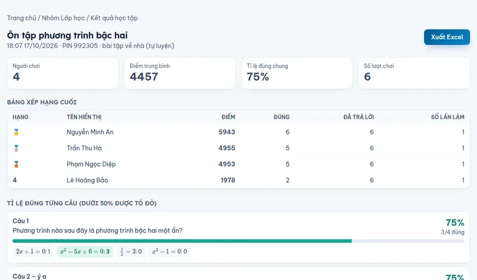Select the highlighted answer chip x²−5x+6=0
The height and width of the screenshot is (280, 477).
coord(85,252)
